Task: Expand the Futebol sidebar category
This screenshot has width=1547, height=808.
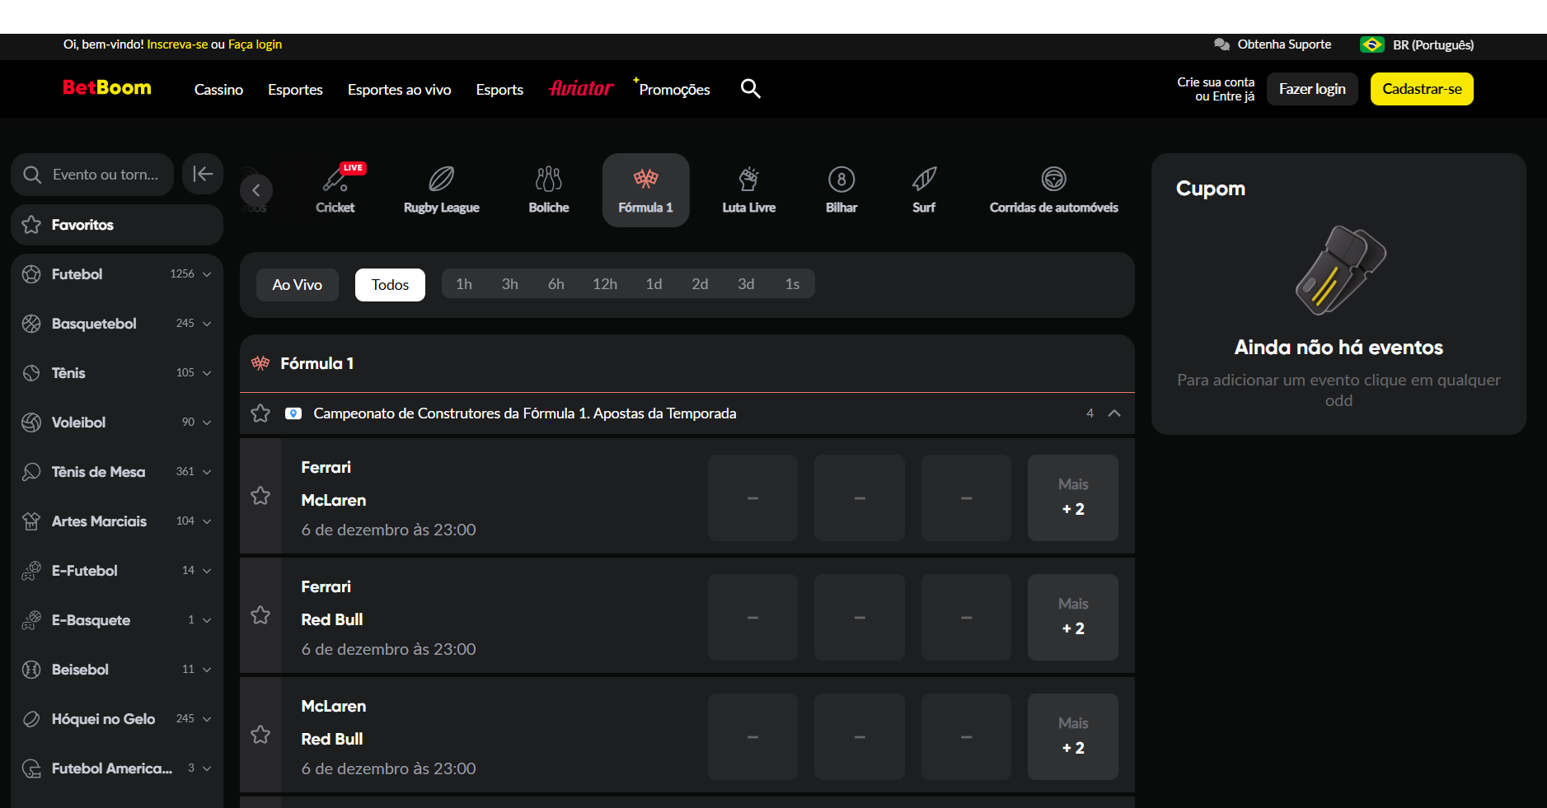Action: point(207,274)
